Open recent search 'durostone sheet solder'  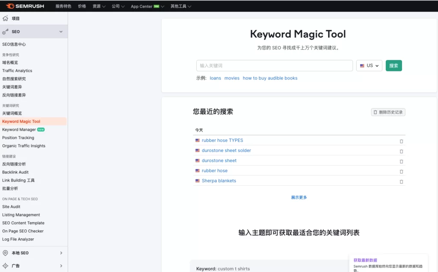226,150
